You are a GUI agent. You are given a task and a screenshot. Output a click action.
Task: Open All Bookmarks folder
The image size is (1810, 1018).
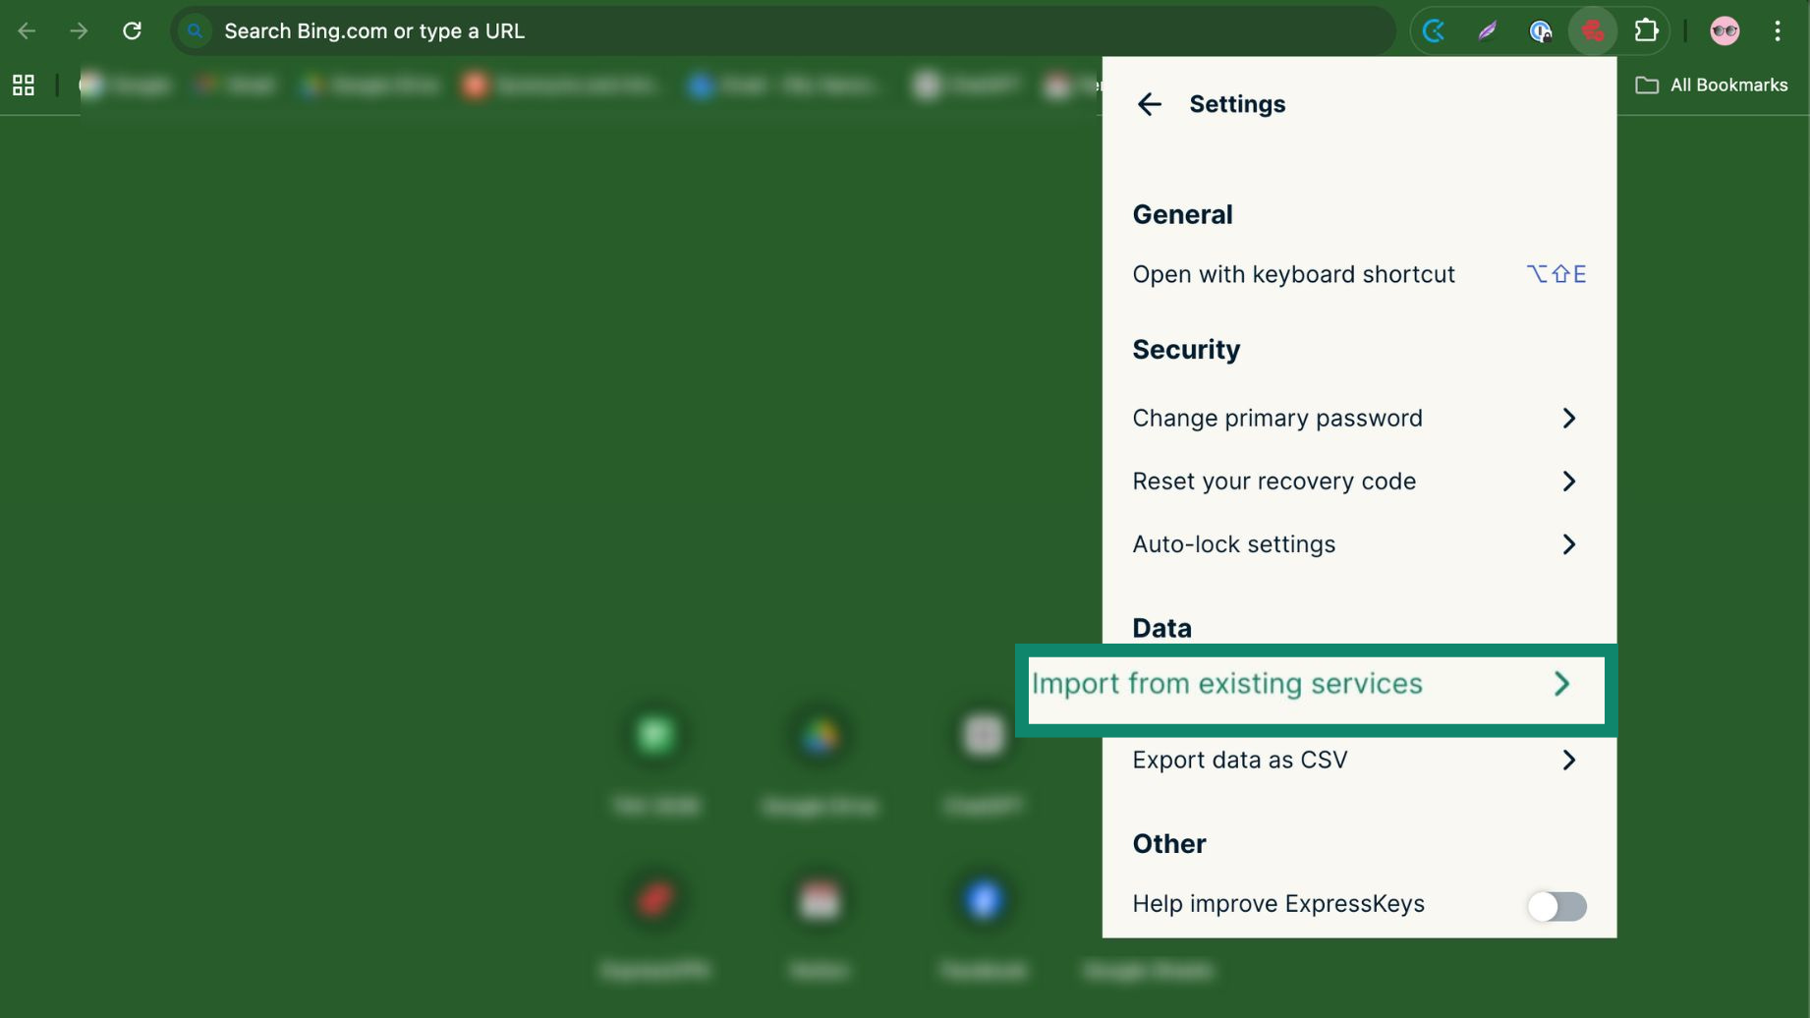1712,85
